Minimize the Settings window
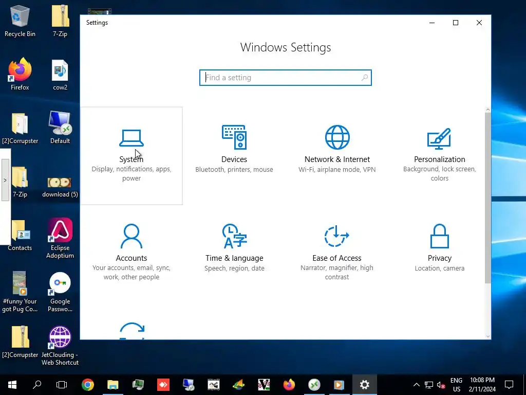The height and width of the screenshot is (395, 526). pos(432,23)
